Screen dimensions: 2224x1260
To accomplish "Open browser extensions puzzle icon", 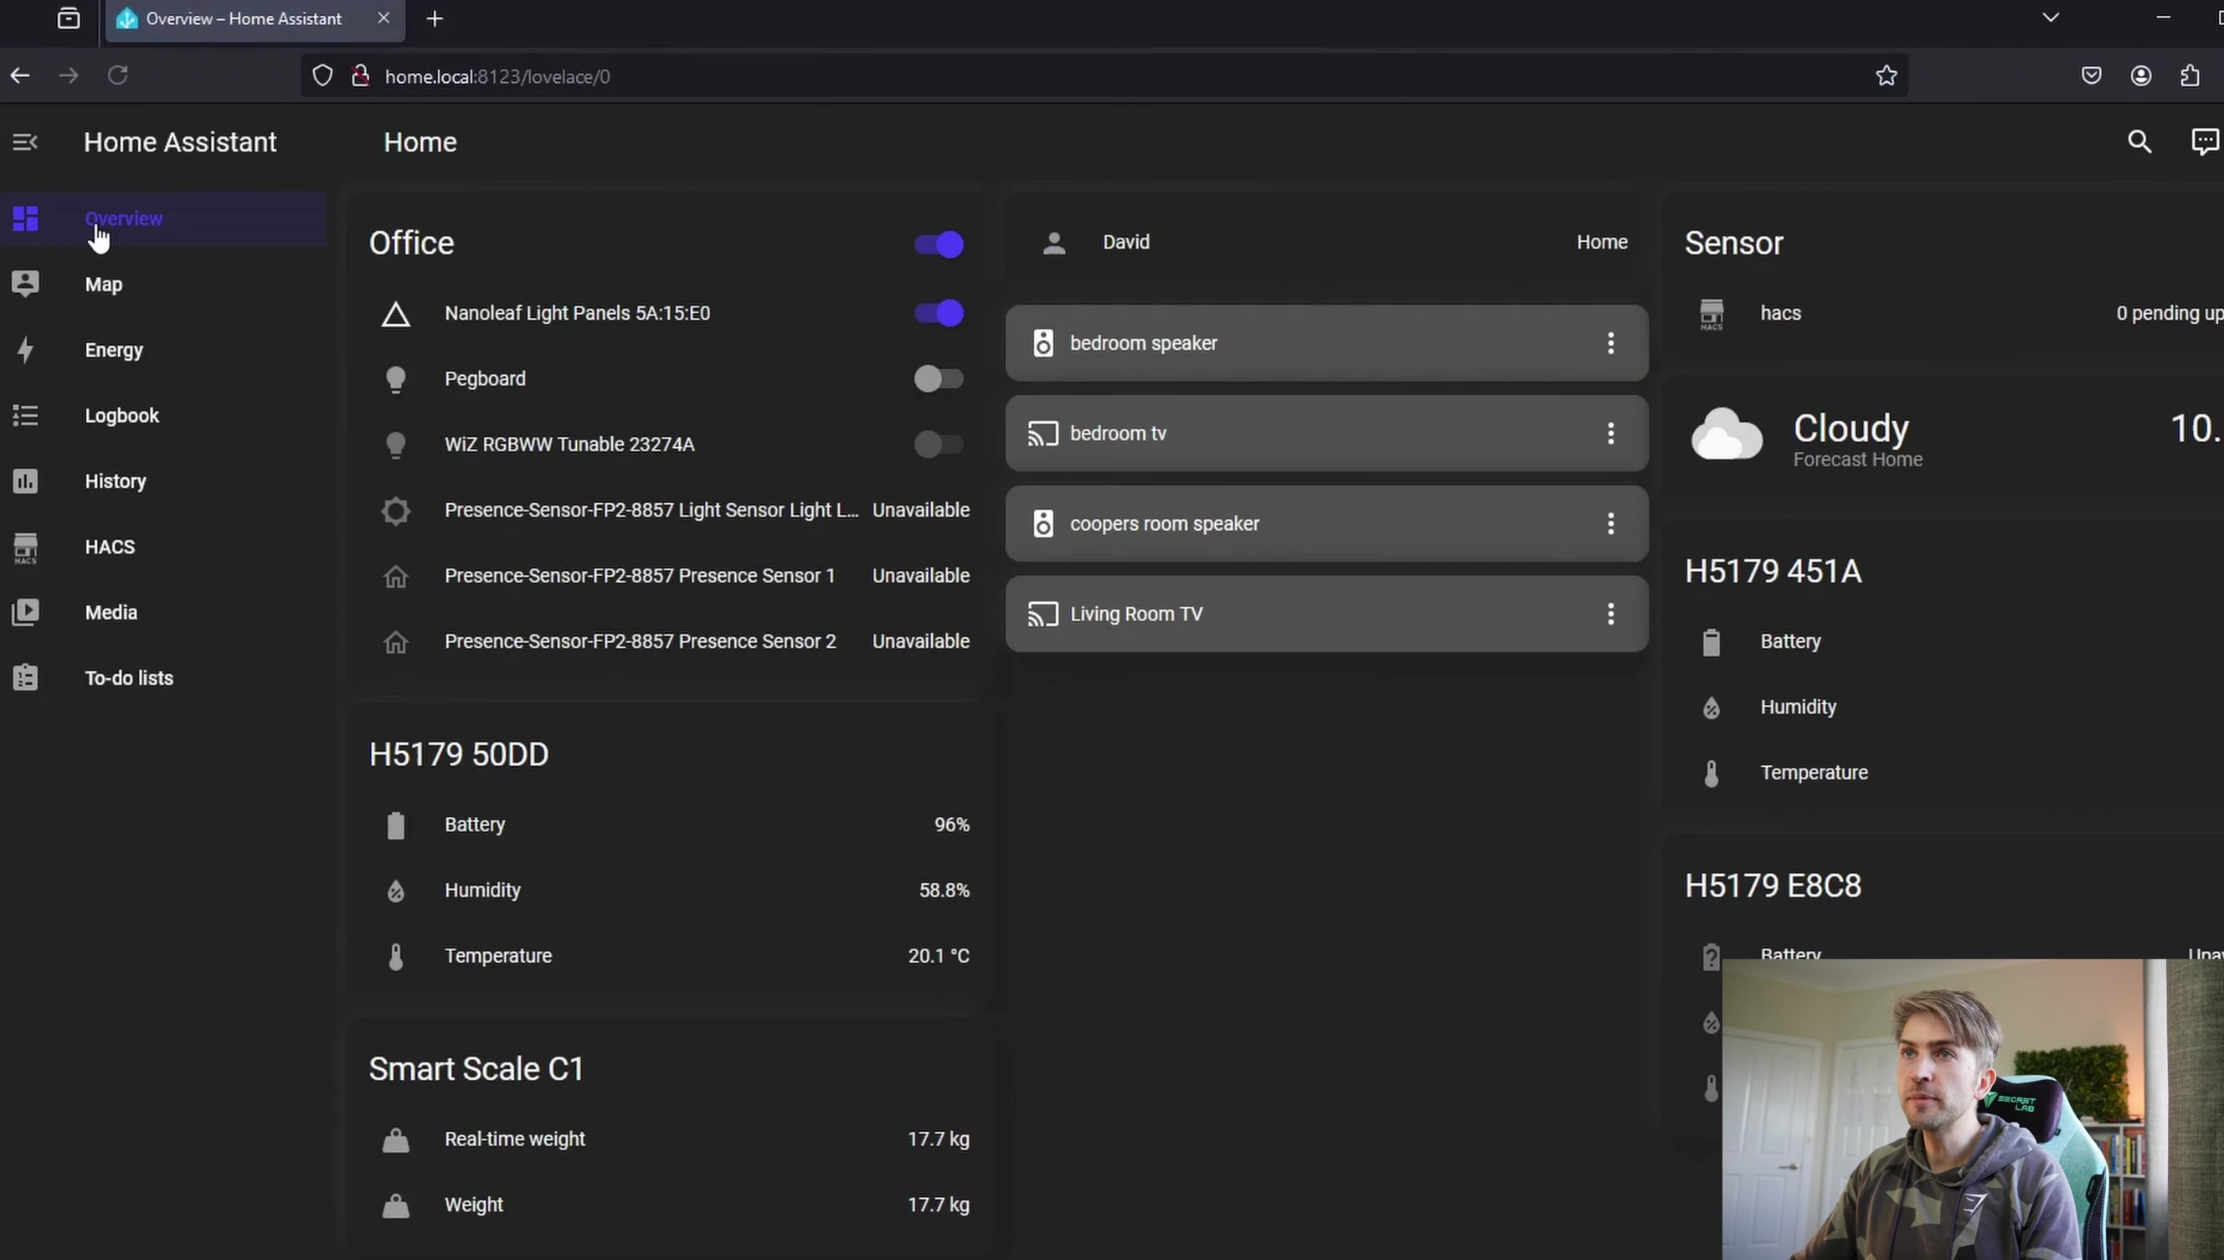I will point(2190,76).
